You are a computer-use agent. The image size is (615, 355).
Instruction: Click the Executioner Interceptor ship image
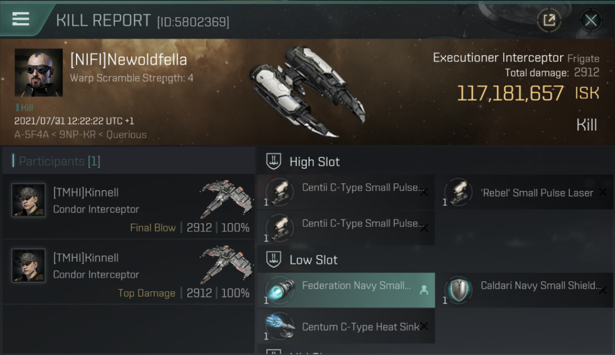[307, 91]
